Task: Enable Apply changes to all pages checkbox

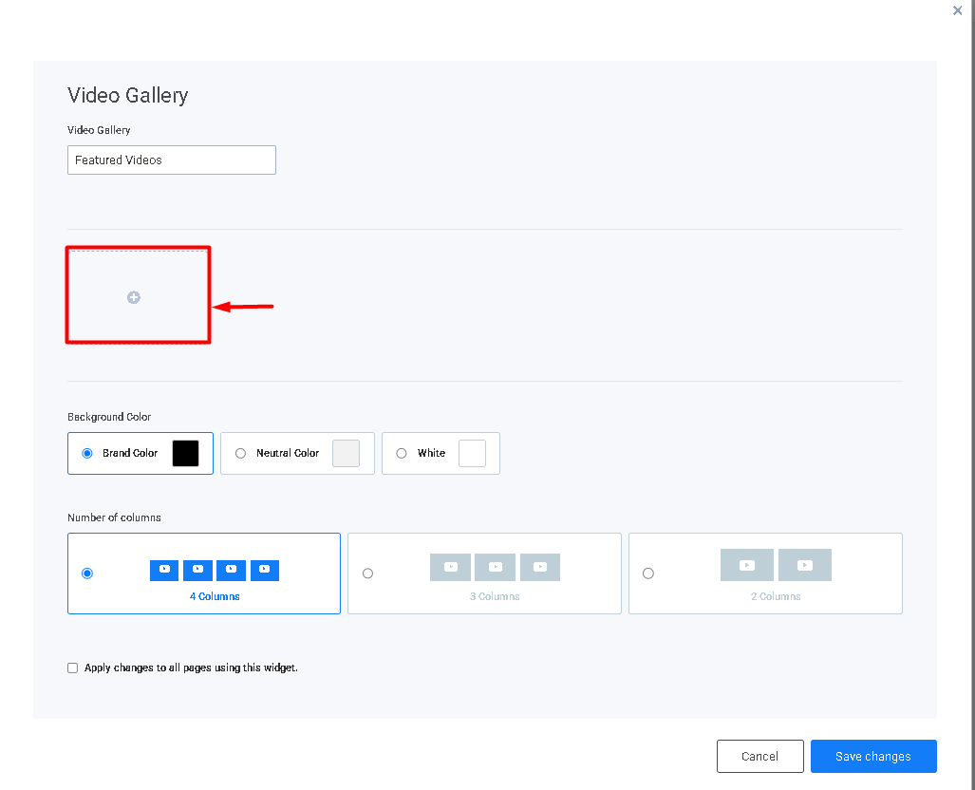Action: (73, 668)
